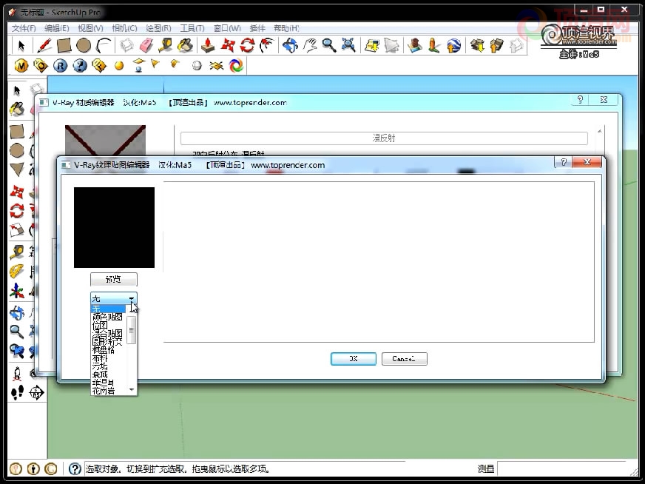Choose 颜色贴图 in the texture type list

click(108, 317)
